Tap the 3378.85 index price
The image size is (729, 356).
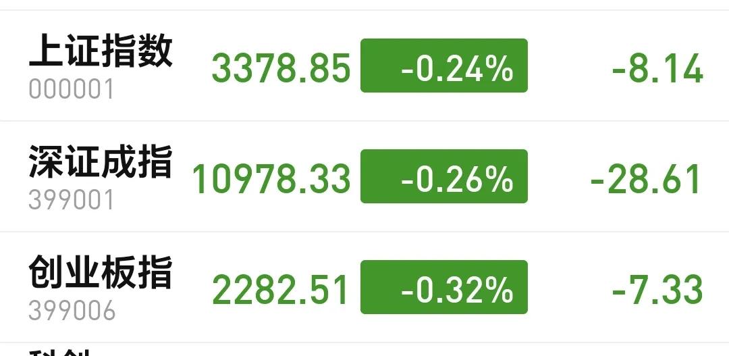281,68
